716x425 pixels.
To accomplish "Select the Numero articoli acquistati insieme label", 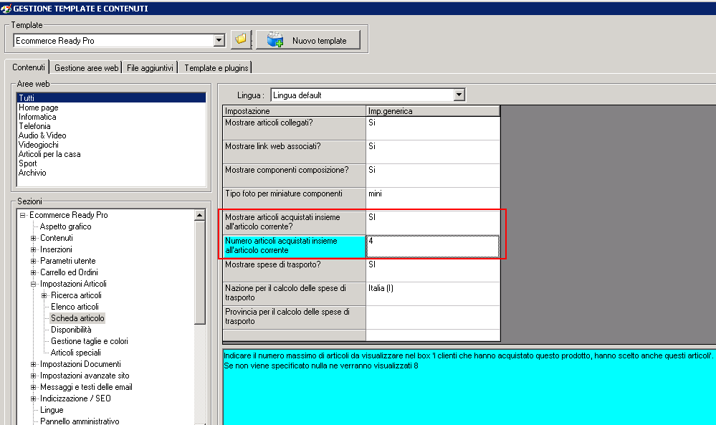I will tap(294, 247).
